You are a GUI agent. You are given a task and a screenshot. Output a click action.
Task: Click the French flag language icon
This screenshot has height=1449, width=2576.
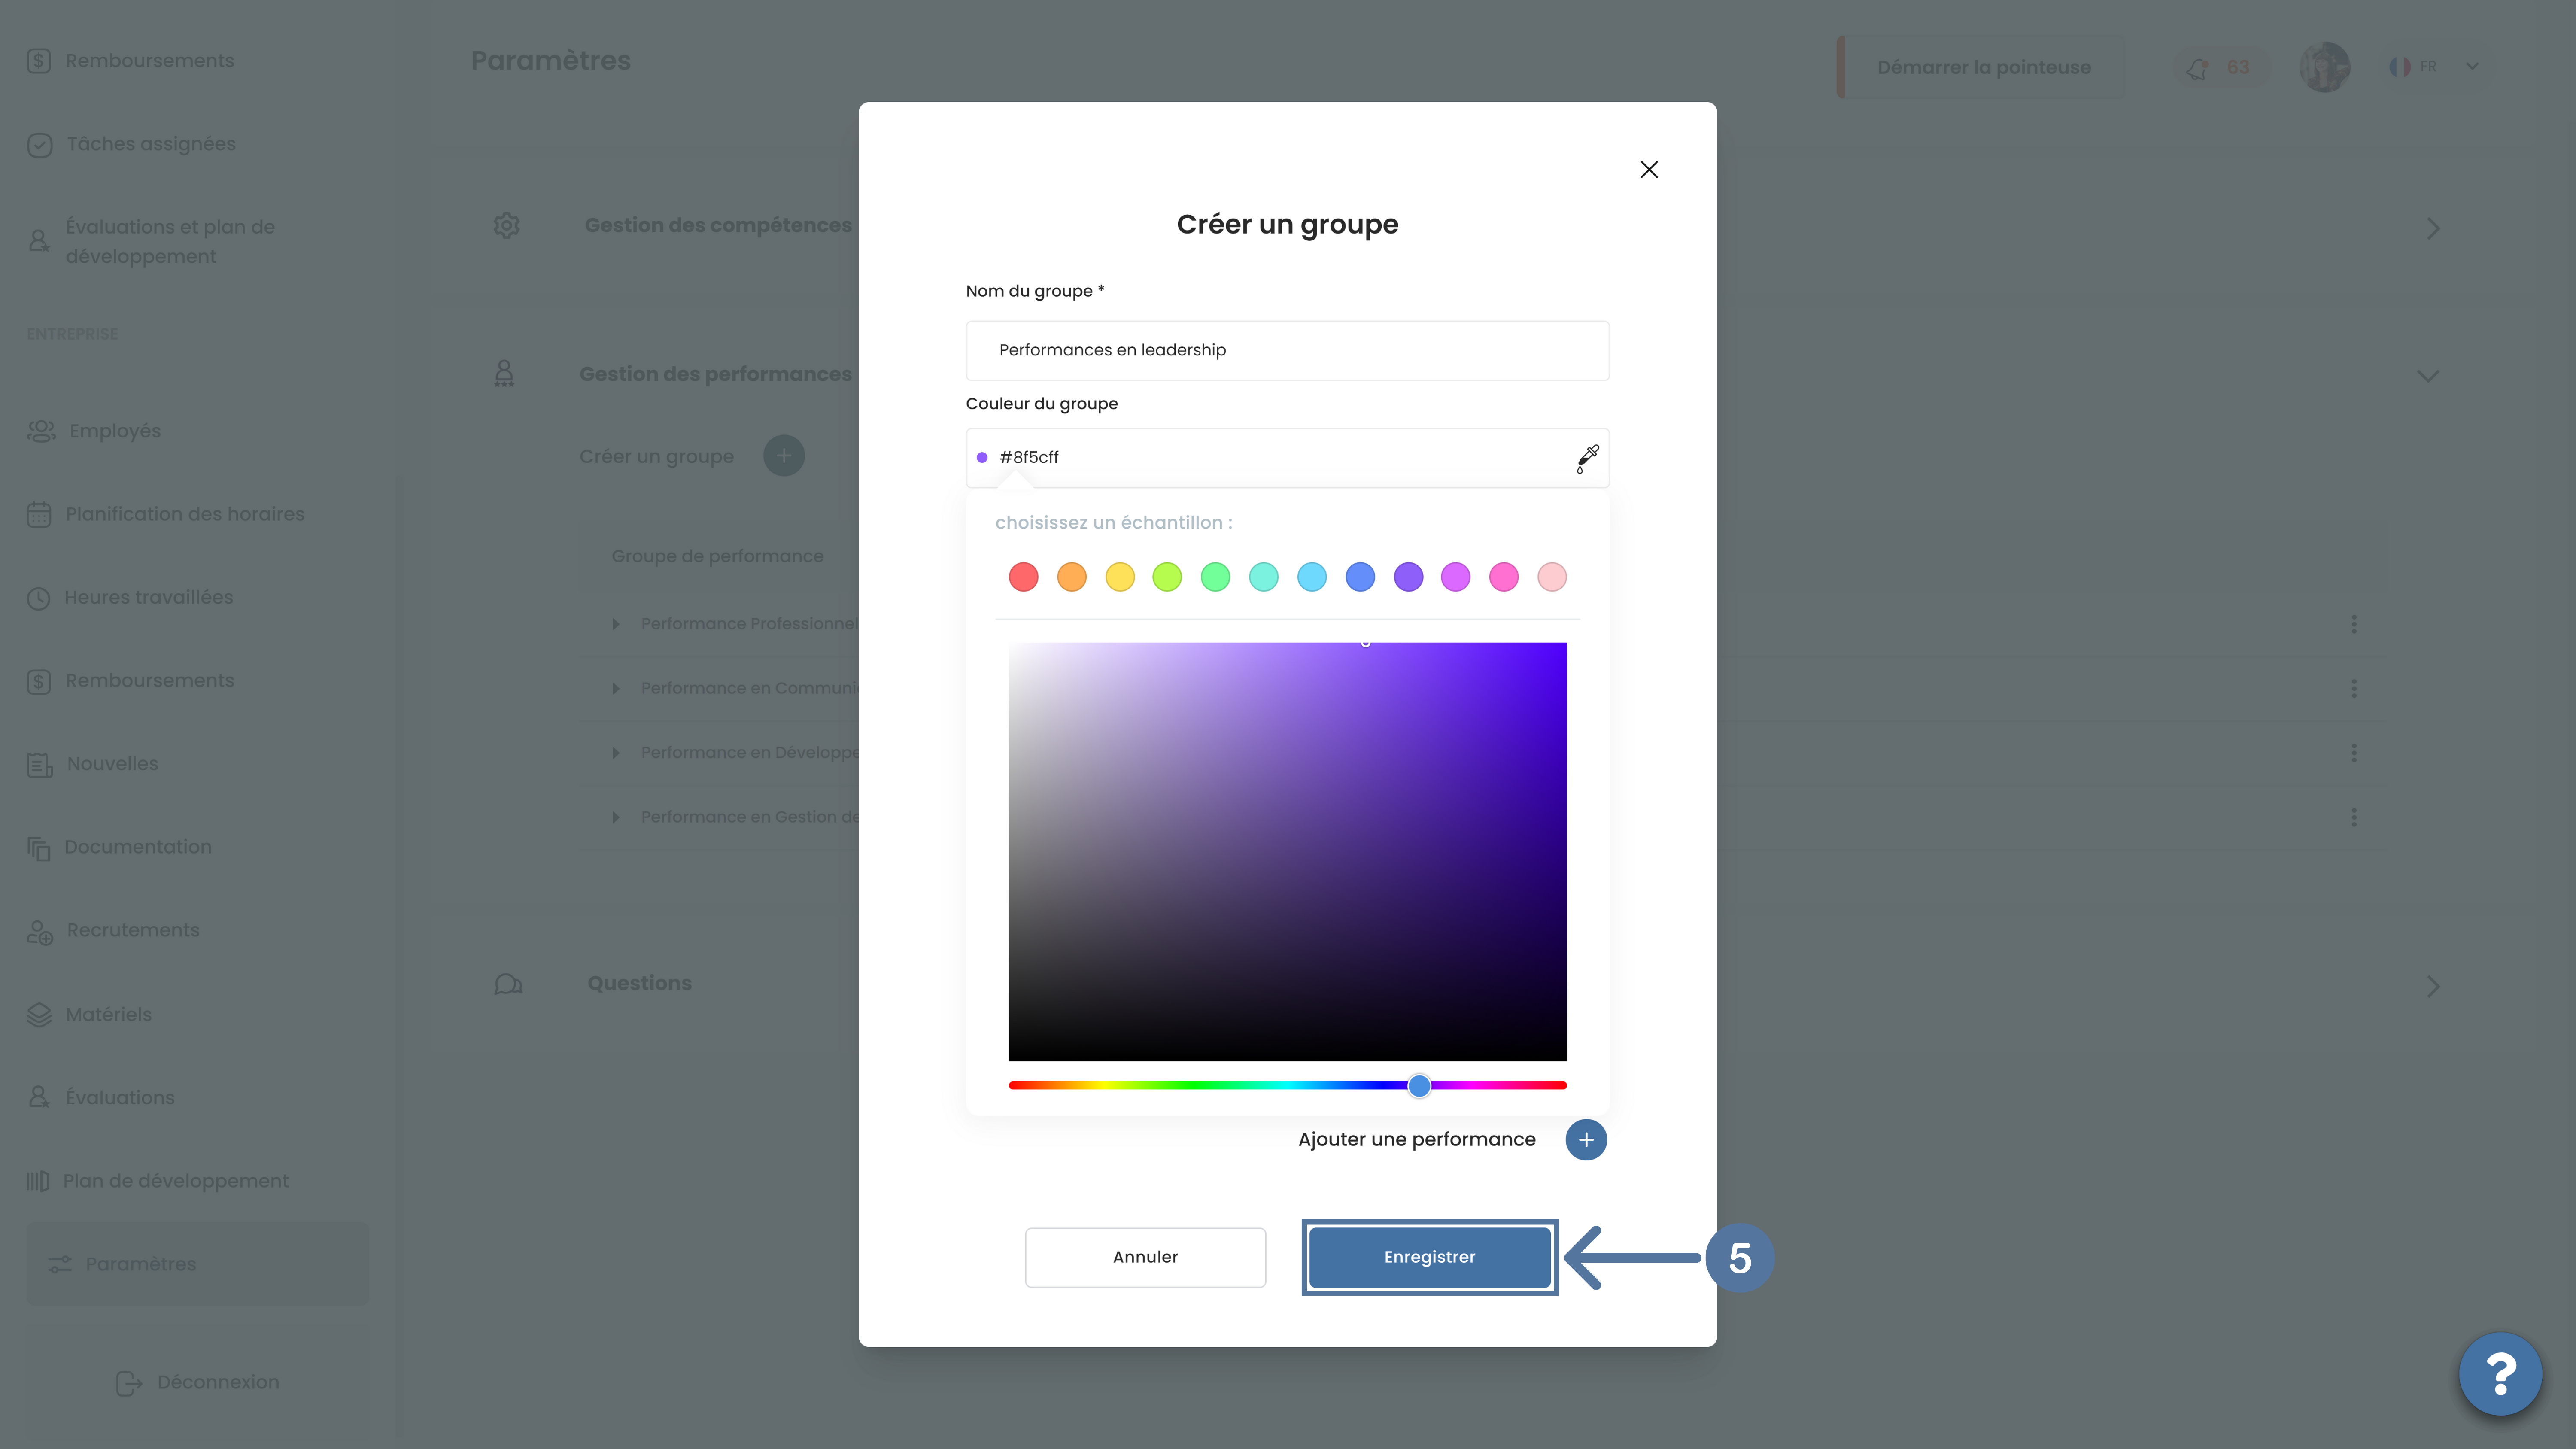click(x=2399, y=67)
